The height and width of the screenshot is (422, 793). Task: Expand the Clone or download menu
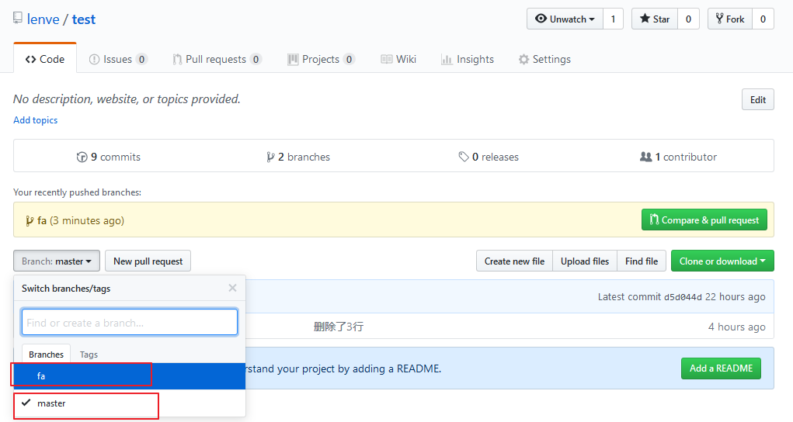click(x=722, y=261)
